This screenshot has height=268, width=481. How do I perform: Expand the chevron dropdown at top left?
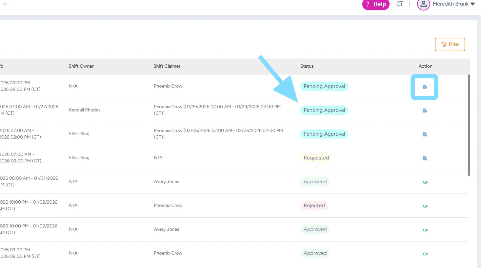point(5,4)
